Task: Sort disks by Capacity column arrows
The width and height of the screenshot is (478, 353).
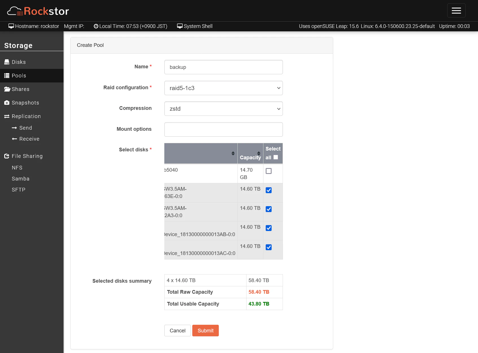Action: point(259,153)
